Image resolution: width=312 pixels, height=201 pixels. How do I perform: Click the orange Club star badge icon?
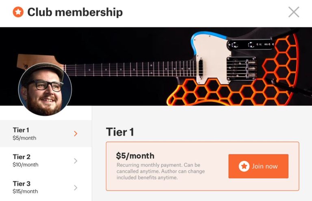click(x=18, y=12)
